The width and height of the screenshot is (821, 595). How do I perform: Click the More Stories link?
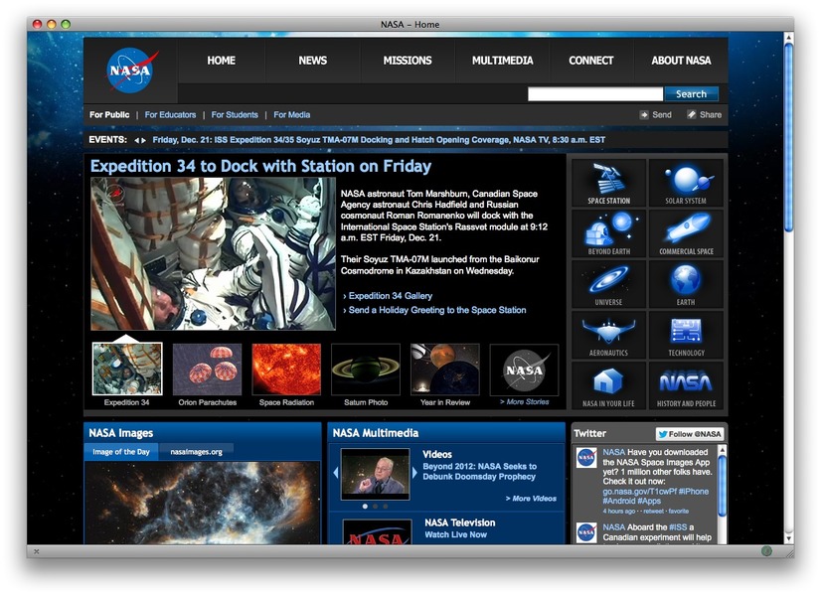[x=525, y=402]
